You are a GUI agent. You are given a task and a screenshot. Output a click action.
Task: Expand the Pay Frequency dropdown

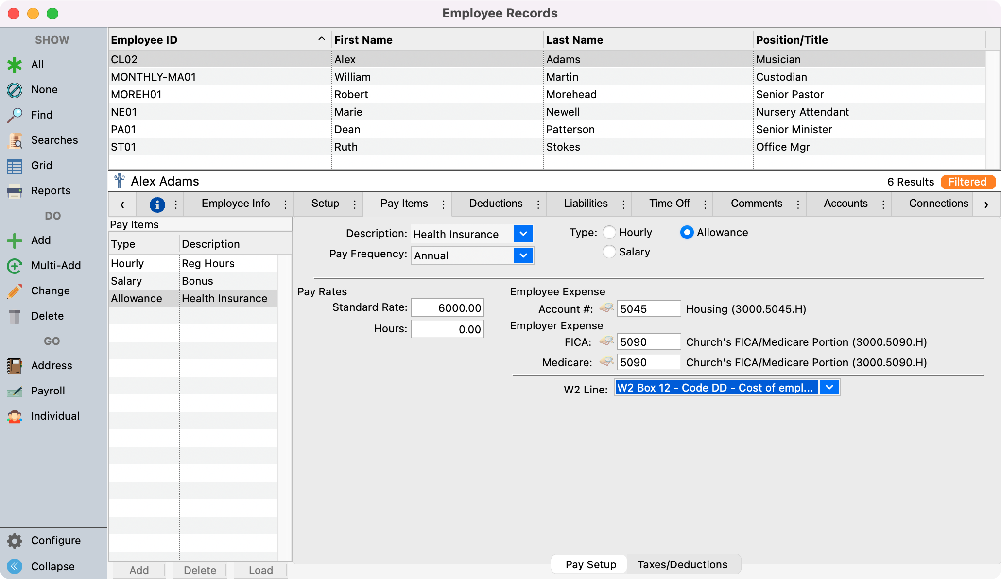(523, 255)
